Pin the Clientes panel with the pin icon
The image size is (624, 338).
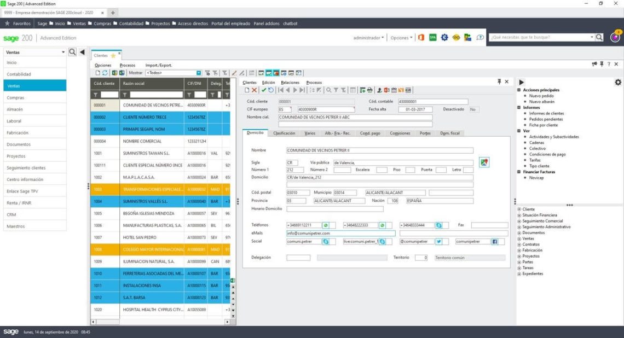(500, 82)
